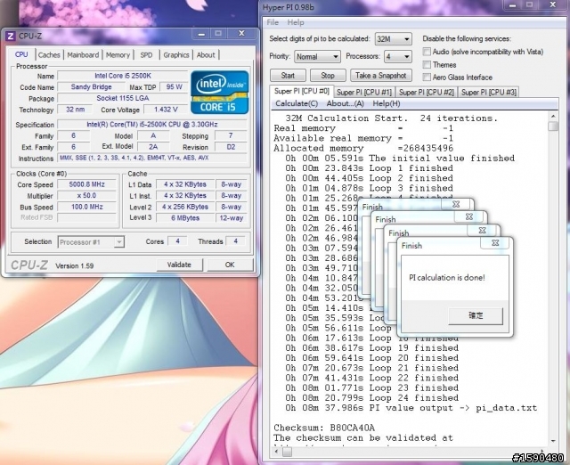570x465 pixels.
Task: Enable the Audio service disable checkbox
Action: click(427, 52)
